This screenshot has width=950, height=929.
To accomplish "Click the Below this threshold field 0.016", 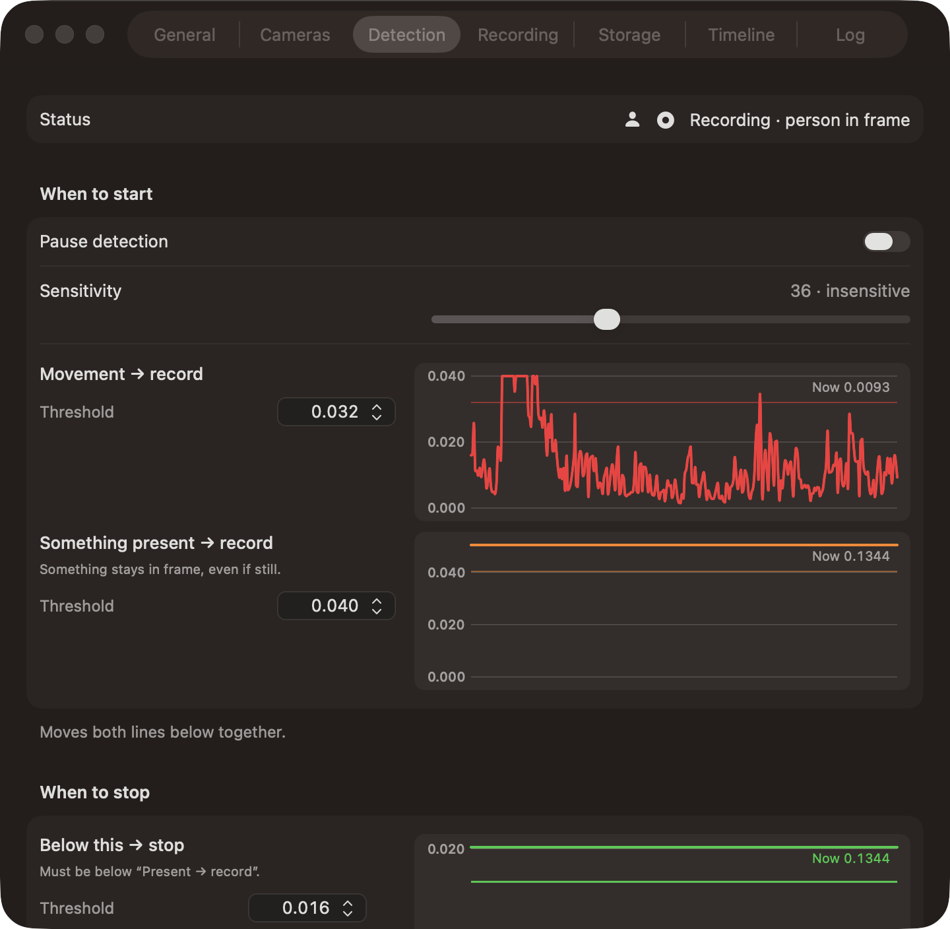I will tap(307, 908).
